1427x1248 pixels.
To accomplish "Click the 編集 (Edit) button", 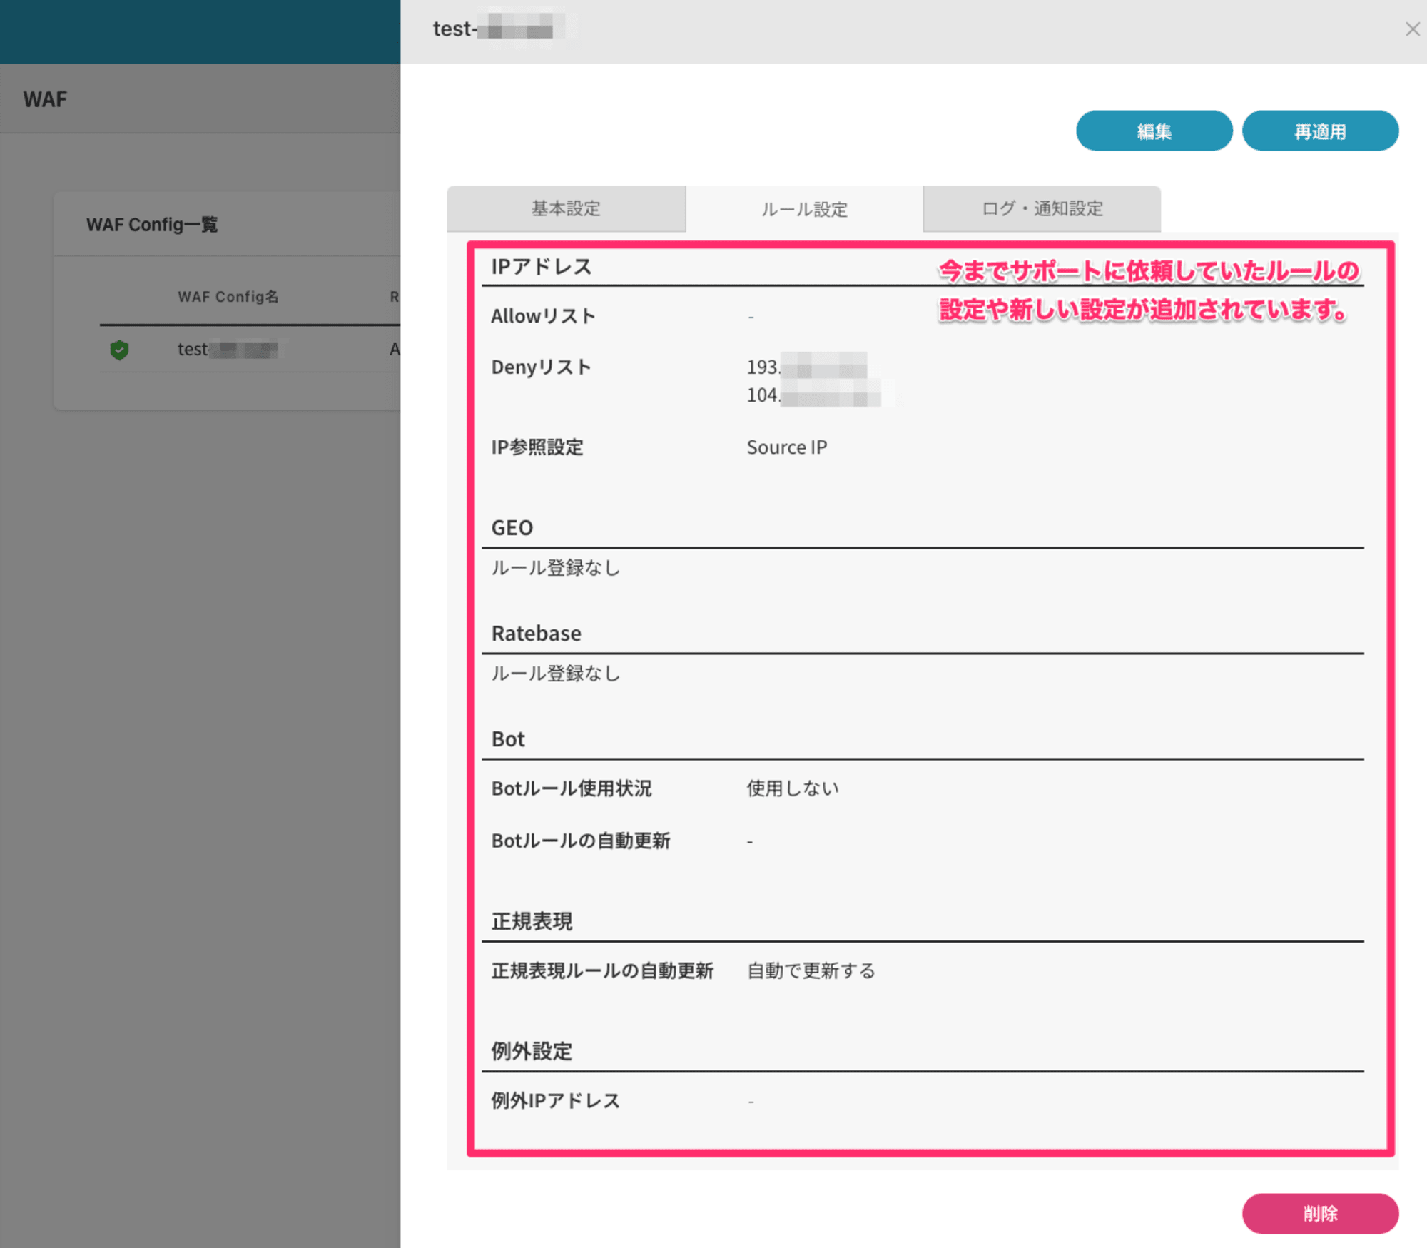I will click(x=1154, y=131).
